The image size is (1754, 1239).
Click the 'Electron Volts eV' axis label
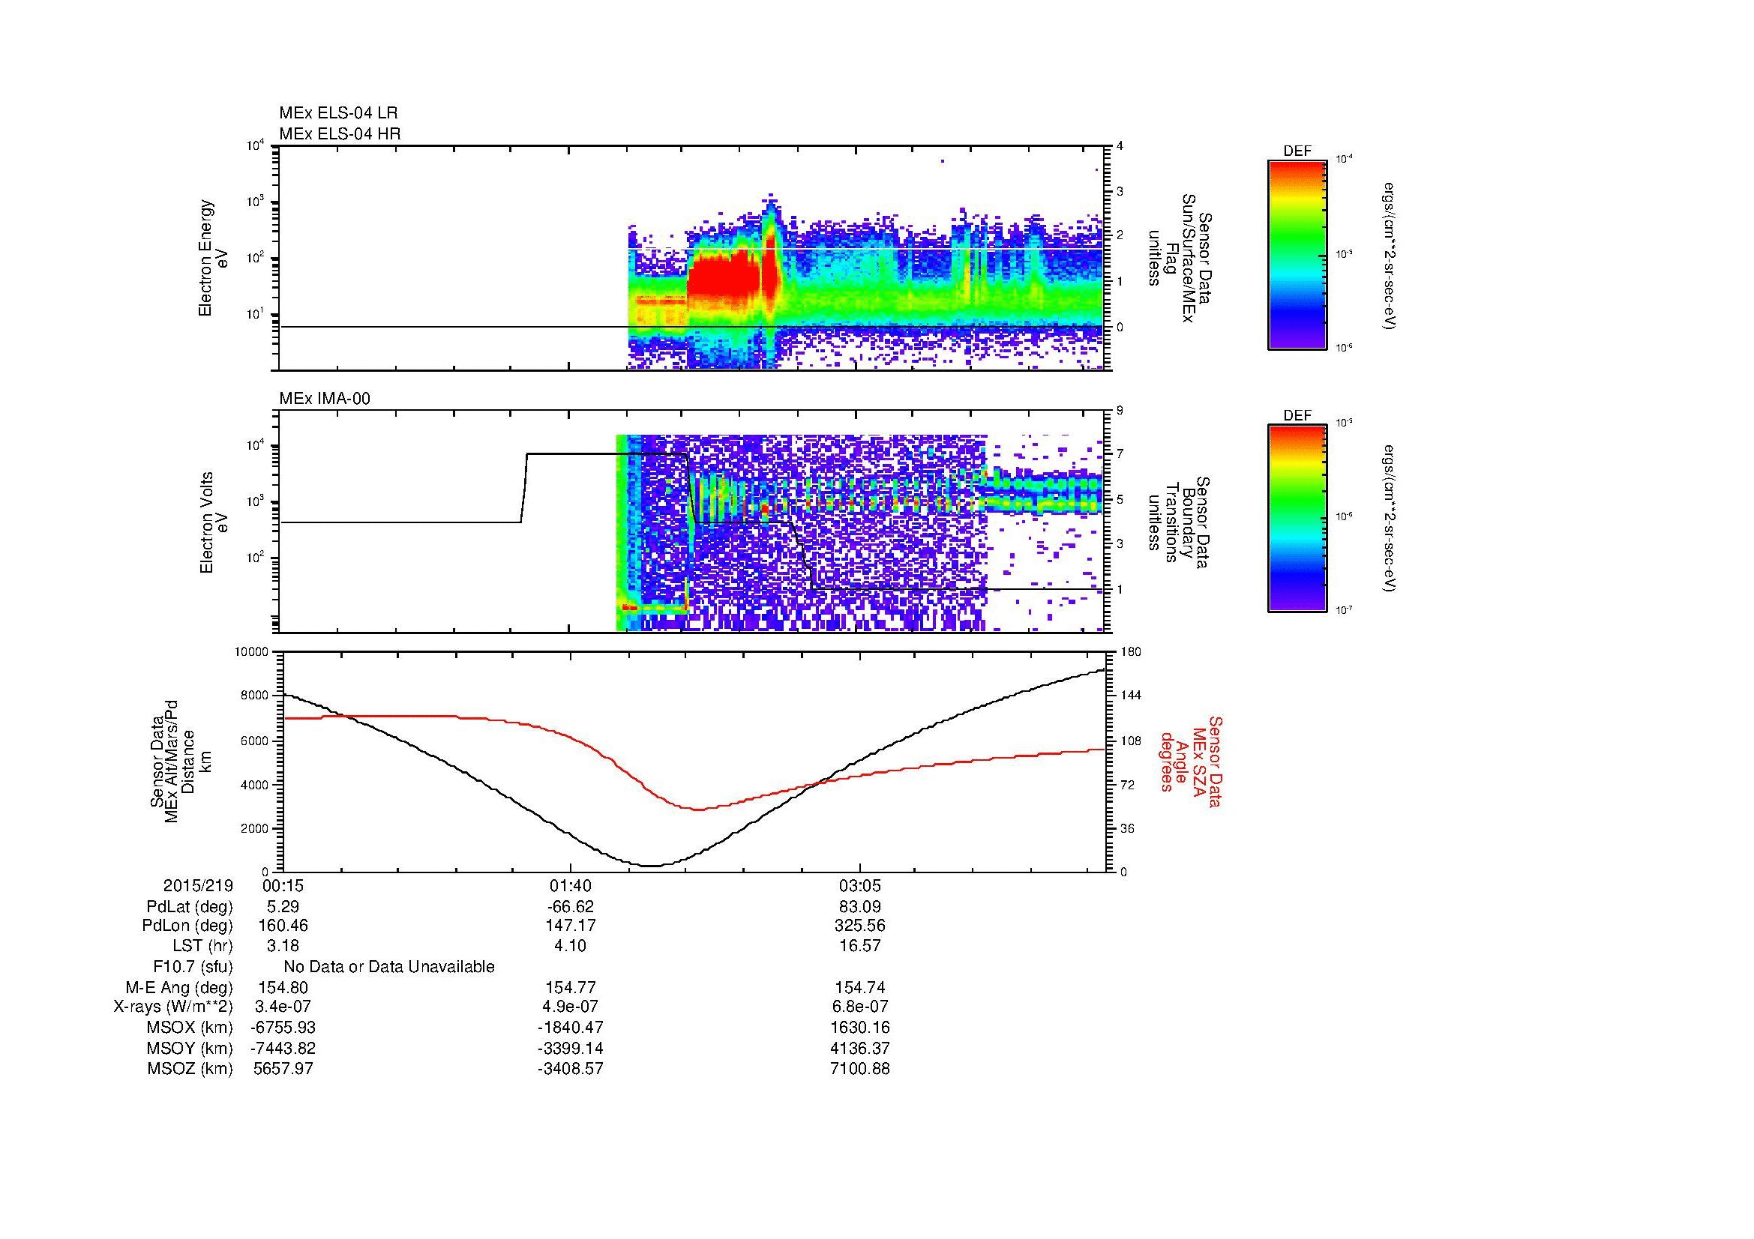coord(214,523)
